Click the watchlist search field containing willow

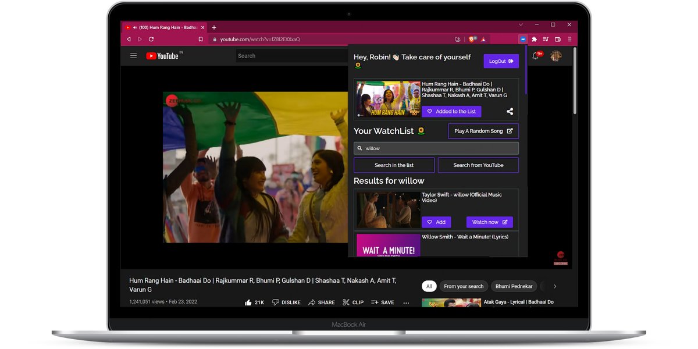pyautogui.click(x=436, y=148)
